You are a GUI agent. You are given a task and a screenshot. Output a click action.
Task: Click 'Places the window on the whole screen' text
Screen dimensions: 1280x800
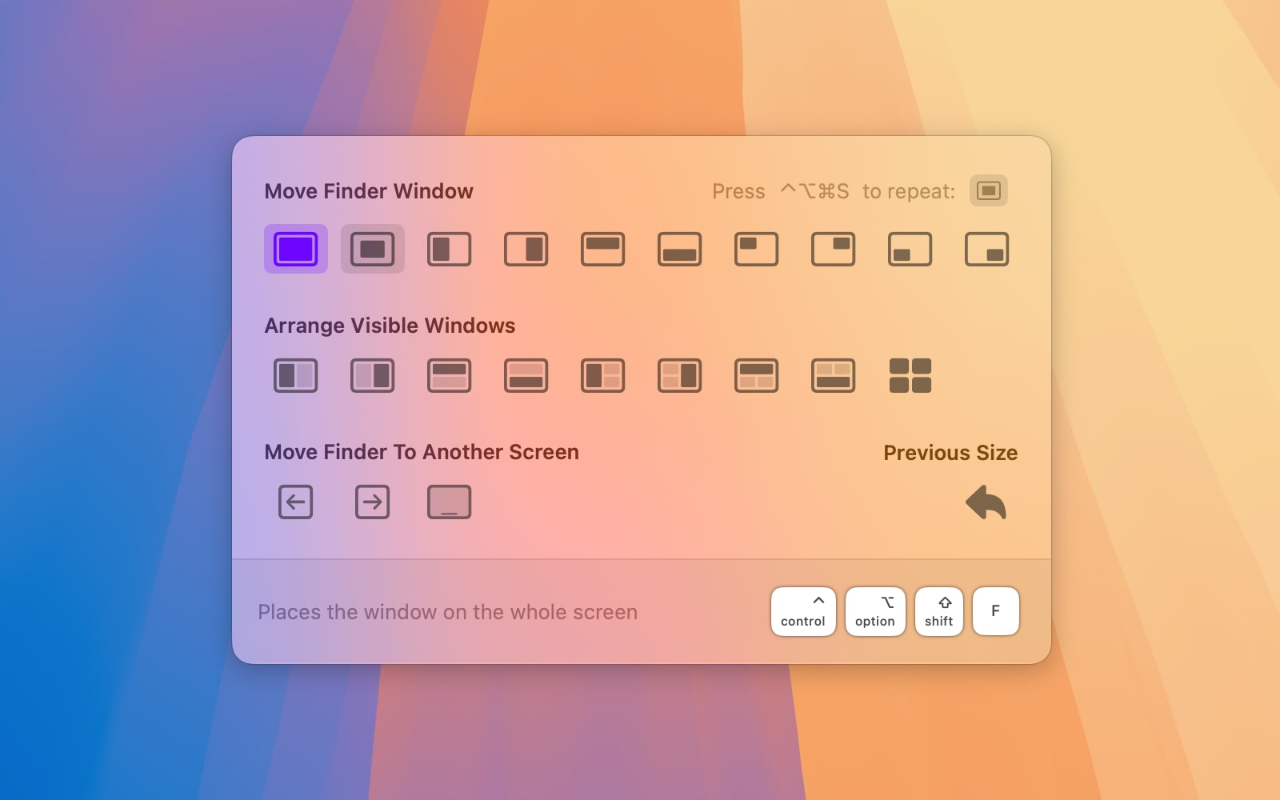click(x=448, y=612)
